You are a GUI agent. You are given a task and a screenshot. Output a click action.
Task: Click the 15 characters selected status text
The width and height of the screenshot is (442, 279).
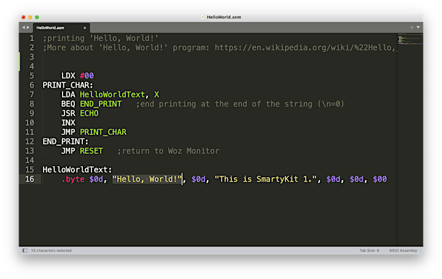click(52, 250)
